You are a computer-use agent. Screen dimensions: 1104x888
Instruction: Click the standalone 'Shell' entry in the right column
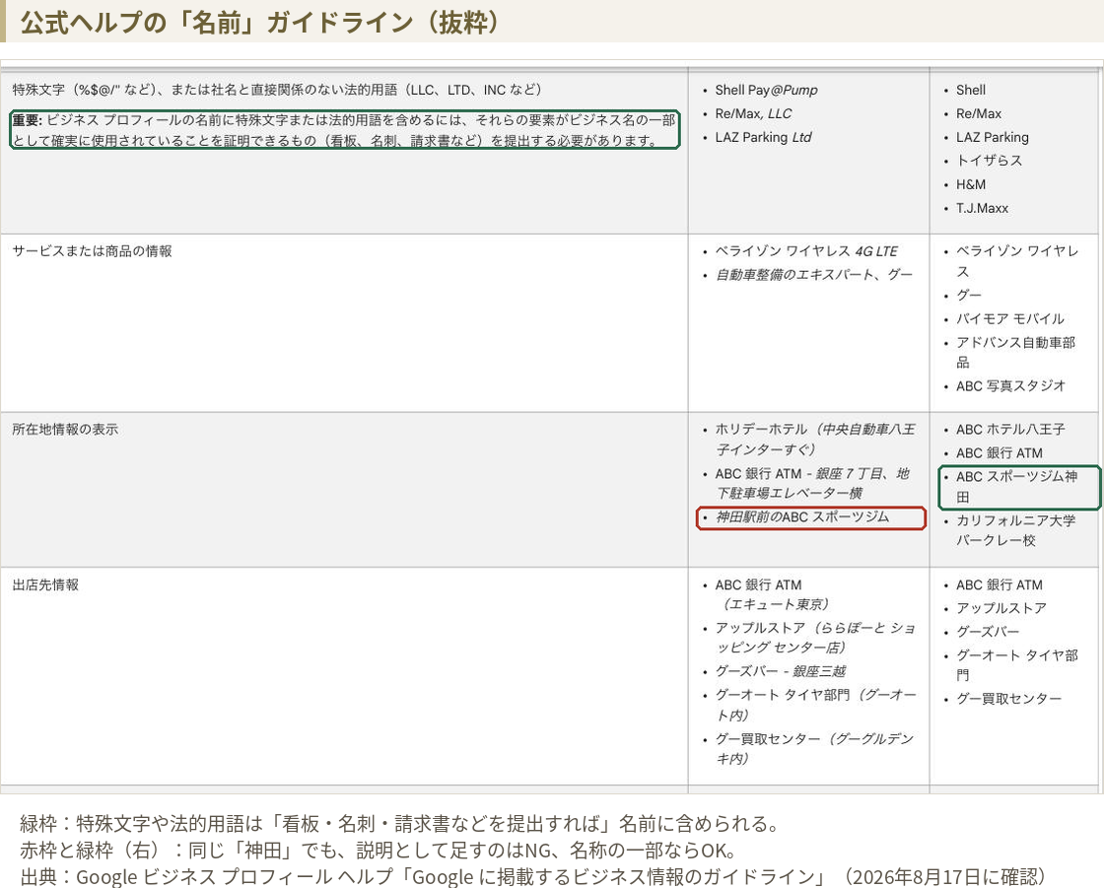[970, 90]
